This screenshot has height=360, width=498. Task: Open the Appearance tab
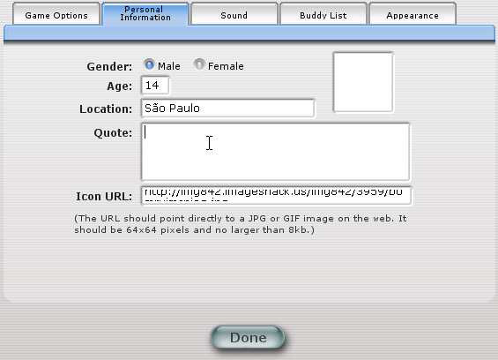click(x=413, y=14)
